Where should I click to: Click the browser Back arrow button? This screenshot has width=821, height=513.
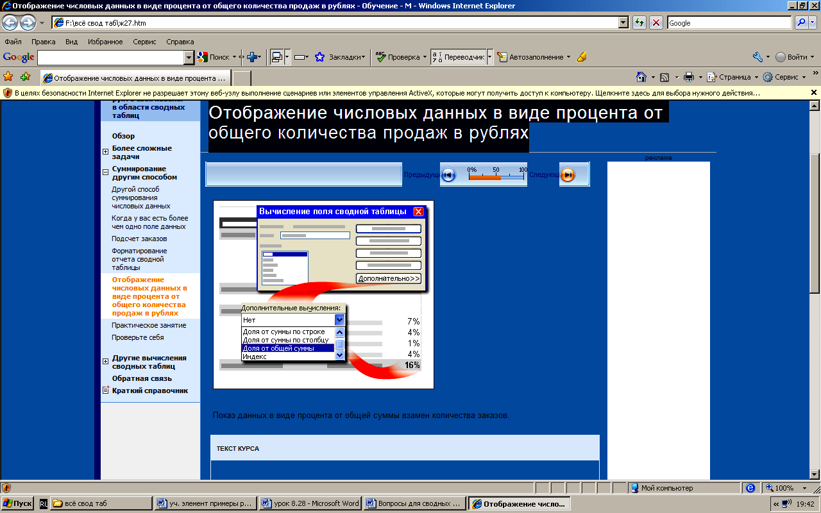tap(10, 23)
